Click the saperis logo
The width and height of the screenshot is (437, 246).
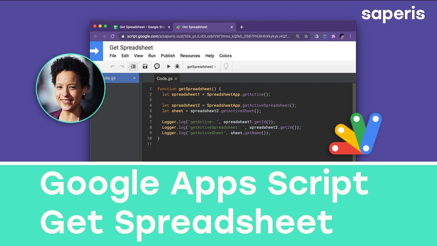tap(393, 14)
